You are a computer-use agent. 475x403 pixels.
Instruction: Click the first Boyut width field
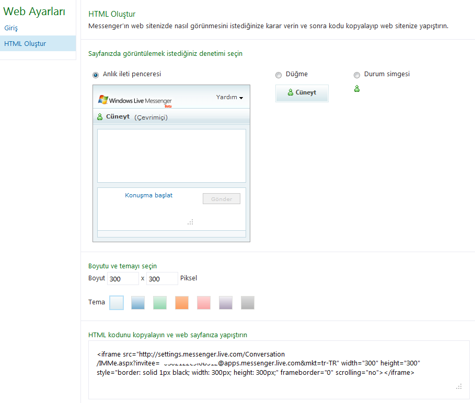click(123, 279)
